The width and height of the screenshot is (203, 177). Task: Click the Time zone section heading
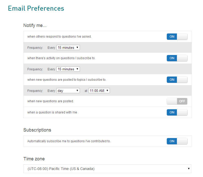coord(34,159)
